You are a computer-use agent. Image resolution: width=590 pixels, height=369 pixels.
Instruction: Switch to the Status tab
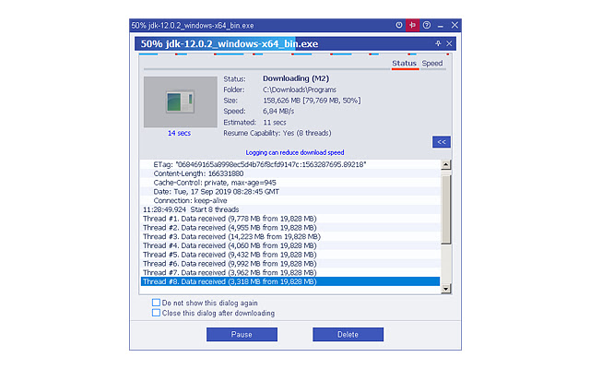(405, 64)
